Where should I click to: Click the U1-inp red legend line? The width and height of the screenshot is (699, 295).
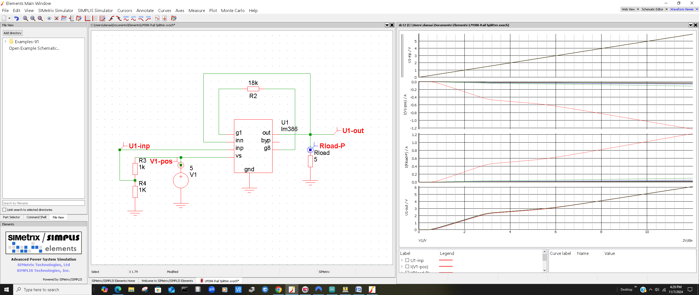(446, 260)
